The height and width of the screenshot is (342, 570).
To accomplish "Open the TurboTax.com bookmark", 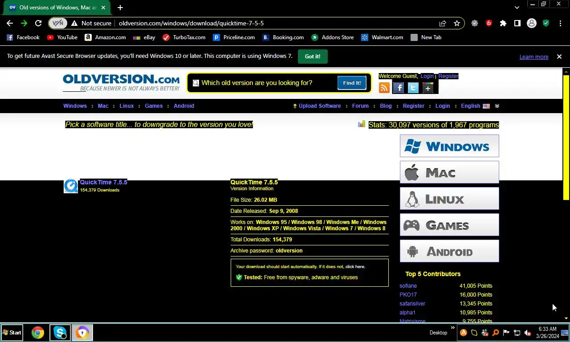I will point(184,37).
